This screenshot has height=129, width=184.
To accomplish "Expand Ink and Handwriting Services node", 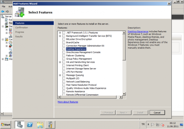I will click(x=60, y=62).
